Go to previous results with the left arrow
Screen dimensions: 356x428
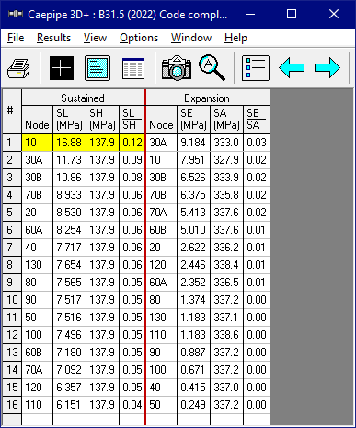click(x=292, y=67)
